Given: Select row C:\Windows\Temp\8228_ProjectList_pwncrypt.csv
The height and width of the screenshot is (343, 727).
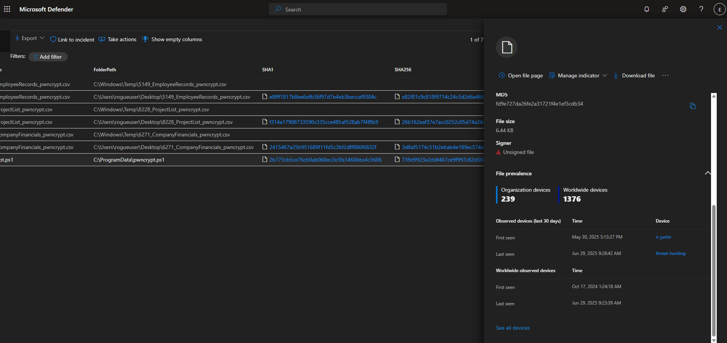Looking at the screenshot, I should click(242, 109).
